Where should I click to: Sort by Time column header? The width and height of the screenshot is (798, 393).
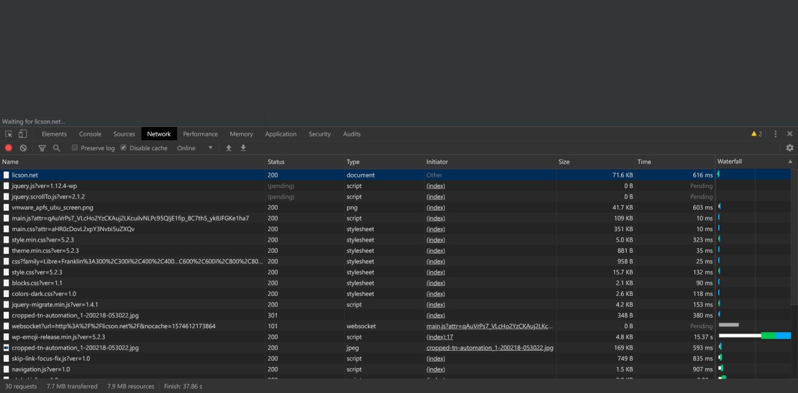pos(675,162)
